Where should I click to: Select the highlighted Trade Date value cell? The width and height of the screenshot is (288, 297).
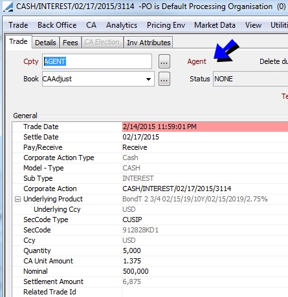(x=205, y=127)
